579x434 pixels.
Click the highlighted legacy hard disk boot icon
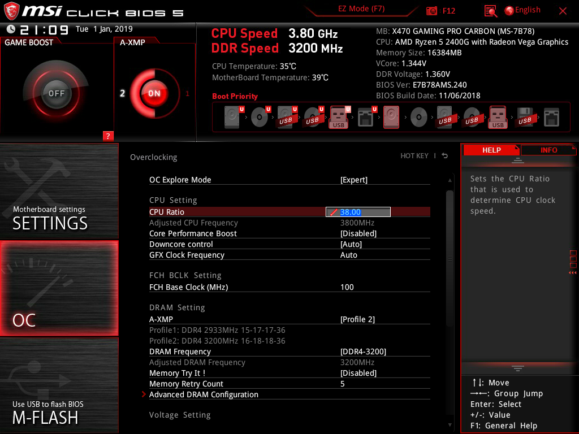pos(391,117)
